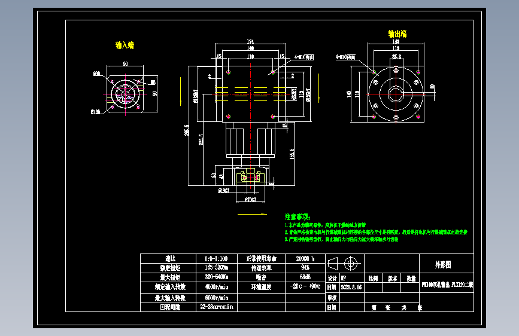The height and width of the screenshot is (336, 519).
Task: Click the 174 width dimension
Action: [250, 41]
